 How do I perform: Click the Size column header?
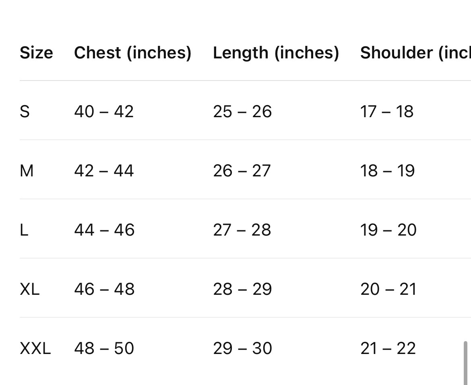pos(36,53)
